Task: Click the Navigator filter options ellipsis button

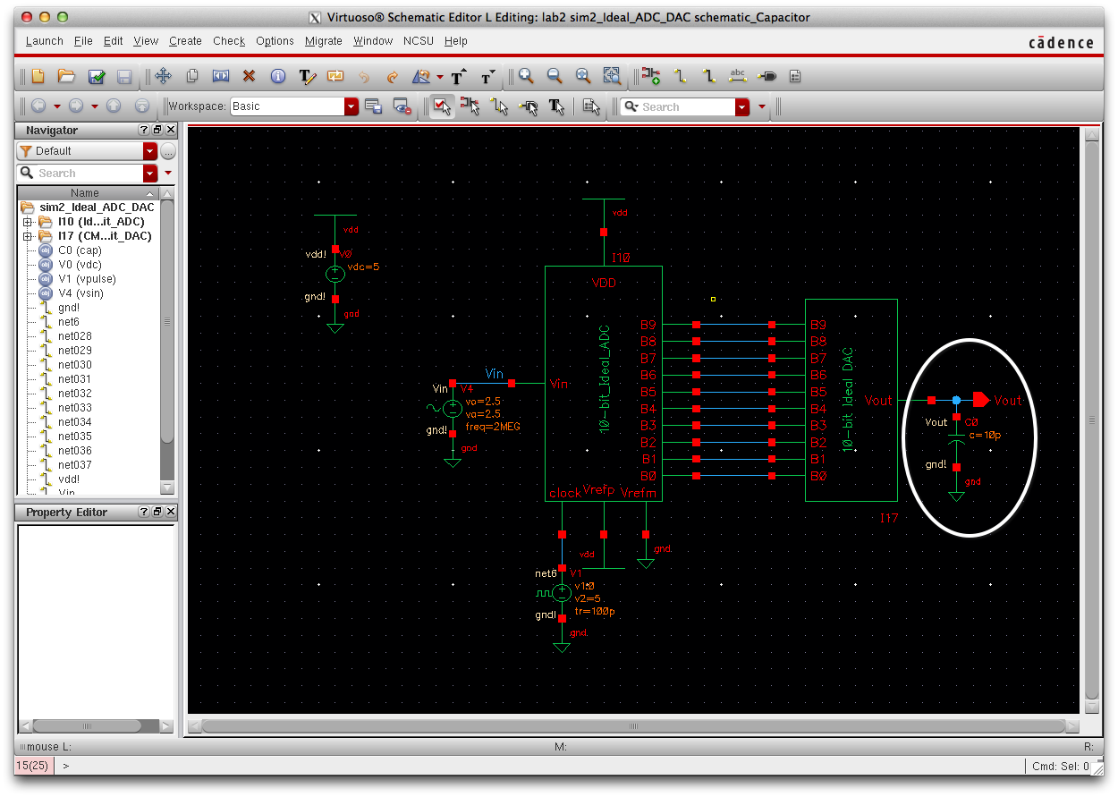Action: point(168,151)
